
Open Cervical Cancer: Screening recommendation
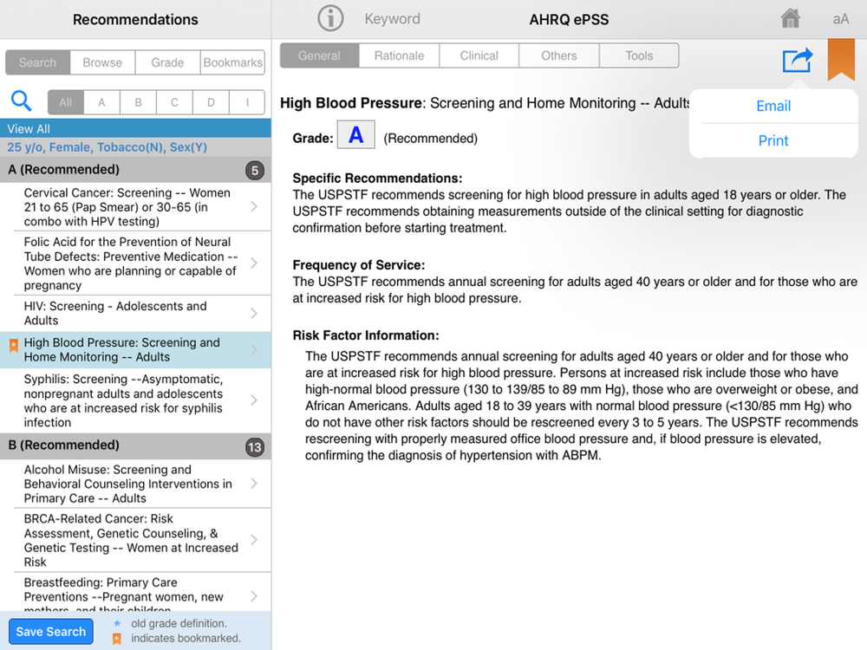[x=135, y=207]
